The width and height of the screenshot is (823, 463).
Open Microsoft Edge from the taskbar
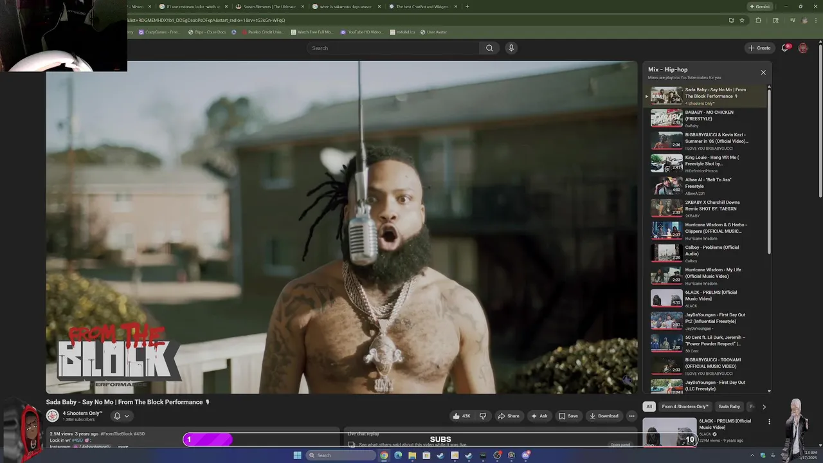(x=398, y=455)
